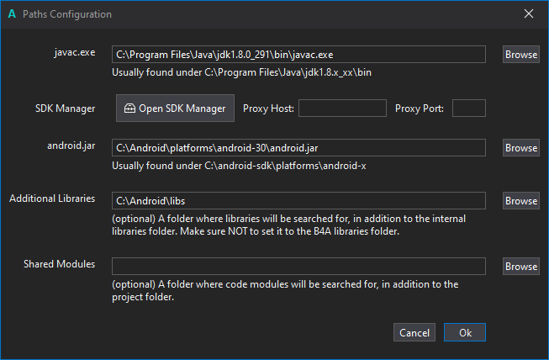The image size is (549, 360).
Task: Click the Additional Libraries folder field
Action: coord(298,201)
